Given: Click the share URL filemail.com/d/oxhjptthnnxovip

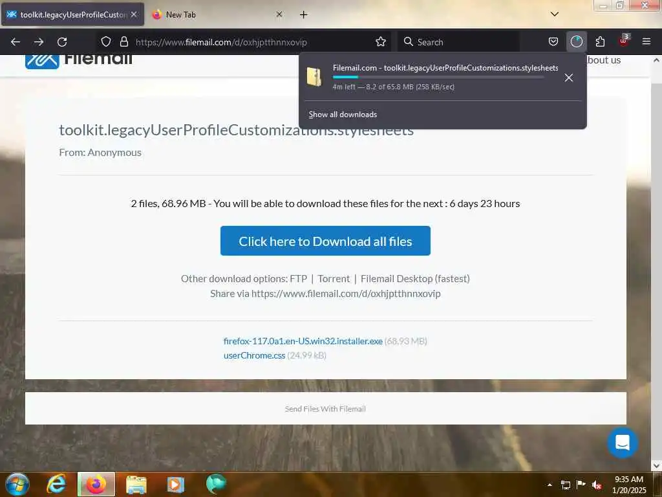Looking at the screenshot, I should click(346, 293).
